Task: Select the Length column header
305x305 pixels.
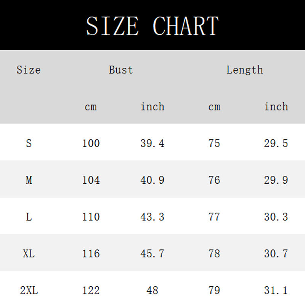Action: point(244,70)
